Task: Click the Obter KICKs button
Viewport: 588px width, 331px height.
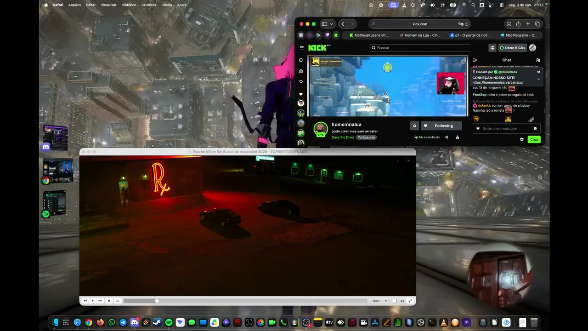Action: [513, 48]
